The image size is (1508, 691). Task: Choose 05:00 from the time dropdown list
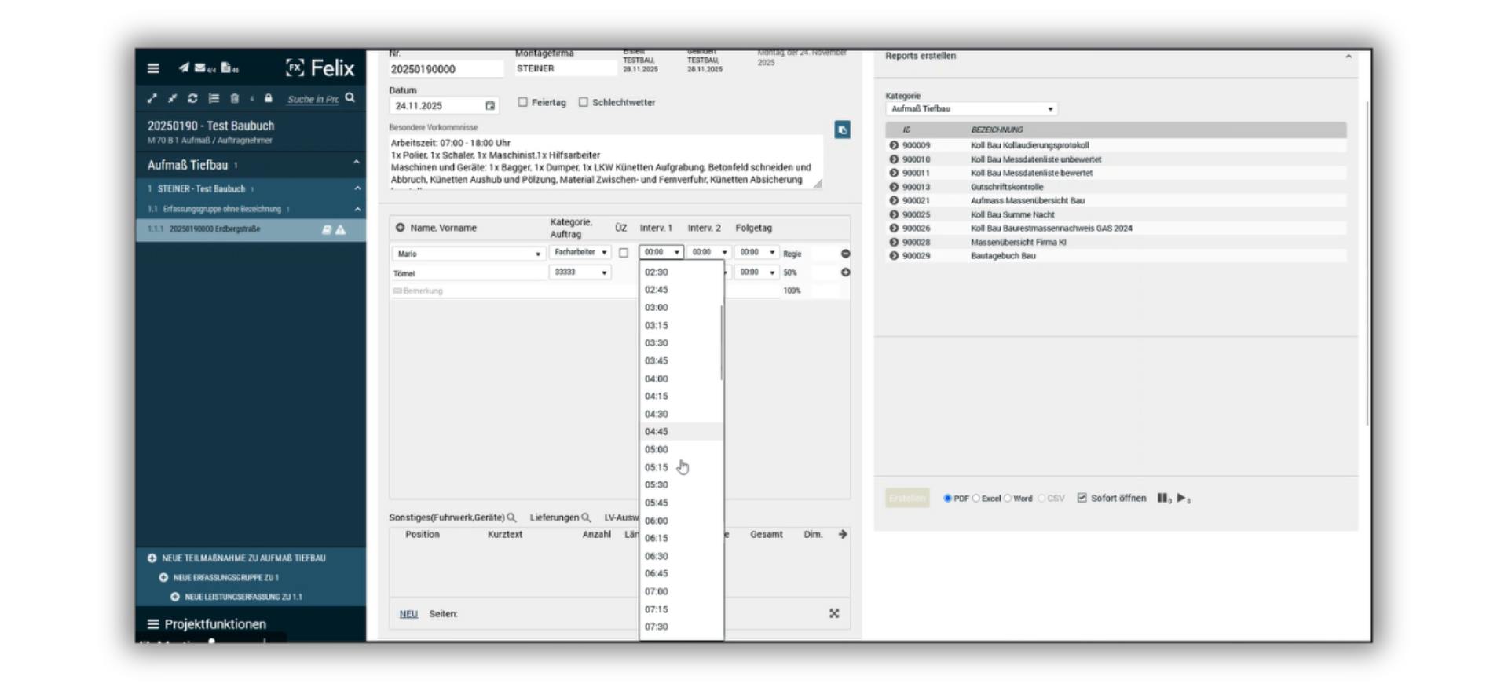click(657, 450)
